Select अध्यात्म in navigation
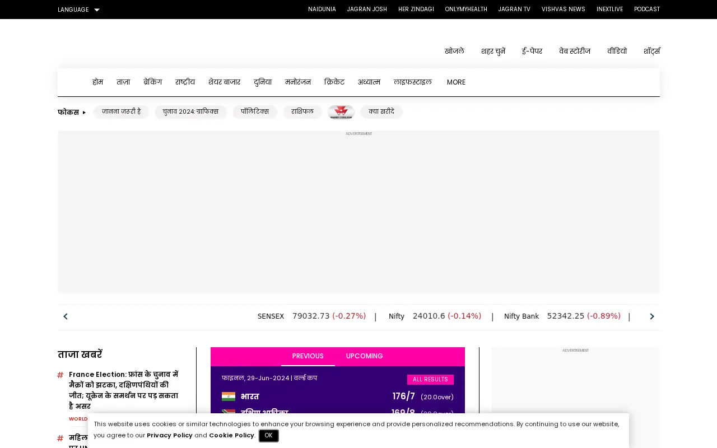 [x=369, y=82]
